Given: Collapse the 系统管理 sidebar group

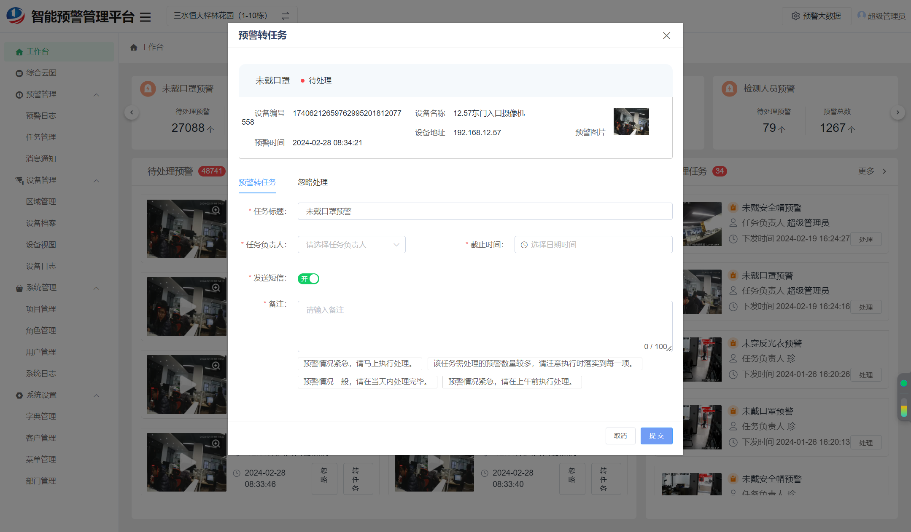Looking at the screenshot, I should click(96, 288).
